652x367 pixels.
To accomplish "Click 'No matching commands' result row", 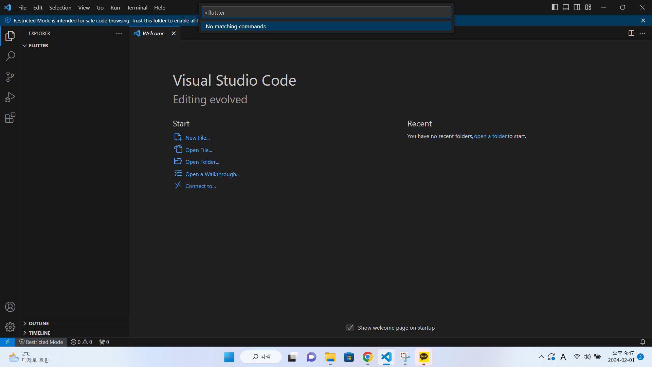I will click(x=326, y=26).
